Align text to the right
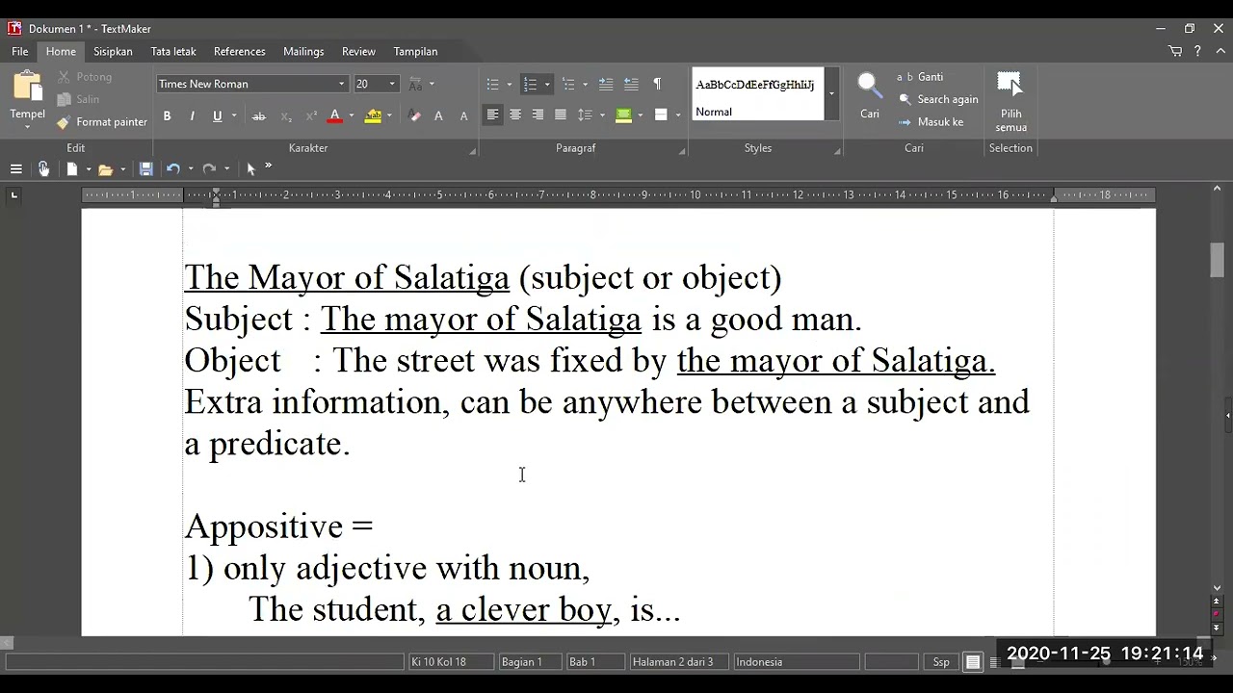Screen dimensions: 1233x693 coord(538,115)
